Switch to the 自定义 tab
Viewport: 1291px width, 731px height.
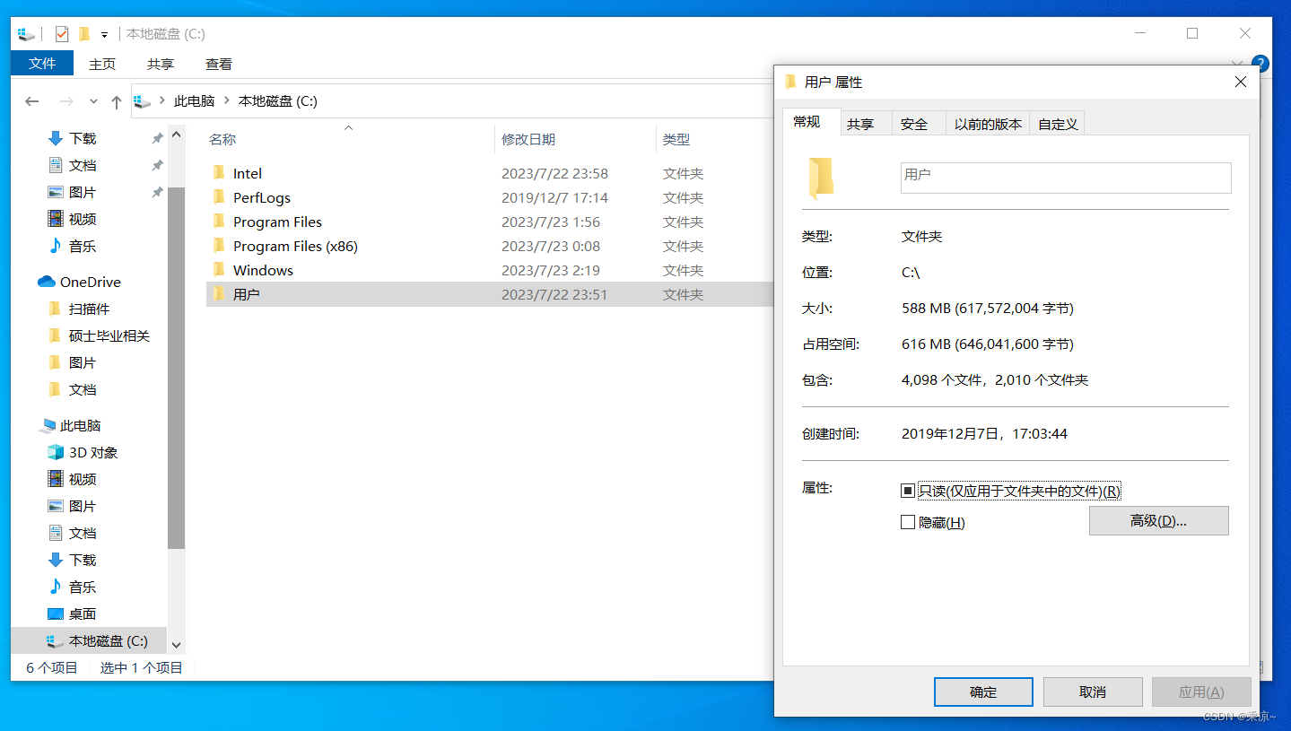[x=1058, y=124]
